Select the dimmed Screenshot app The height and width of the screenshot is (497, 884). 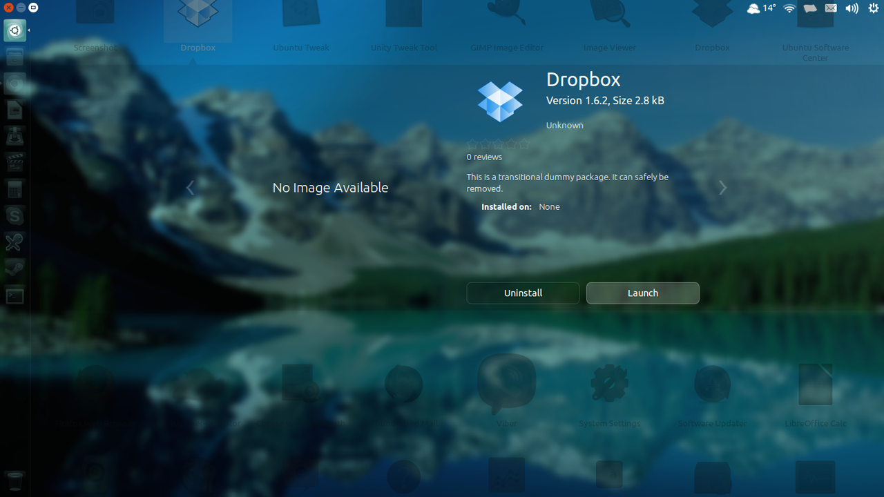tap(95, 26)
